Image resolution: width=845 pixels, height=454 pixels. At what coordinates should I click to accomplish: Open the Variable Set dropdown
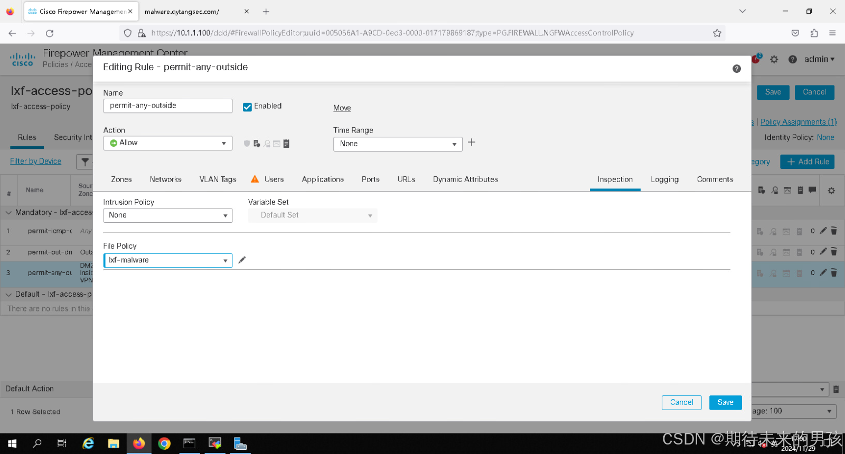(x=313, y=215)
